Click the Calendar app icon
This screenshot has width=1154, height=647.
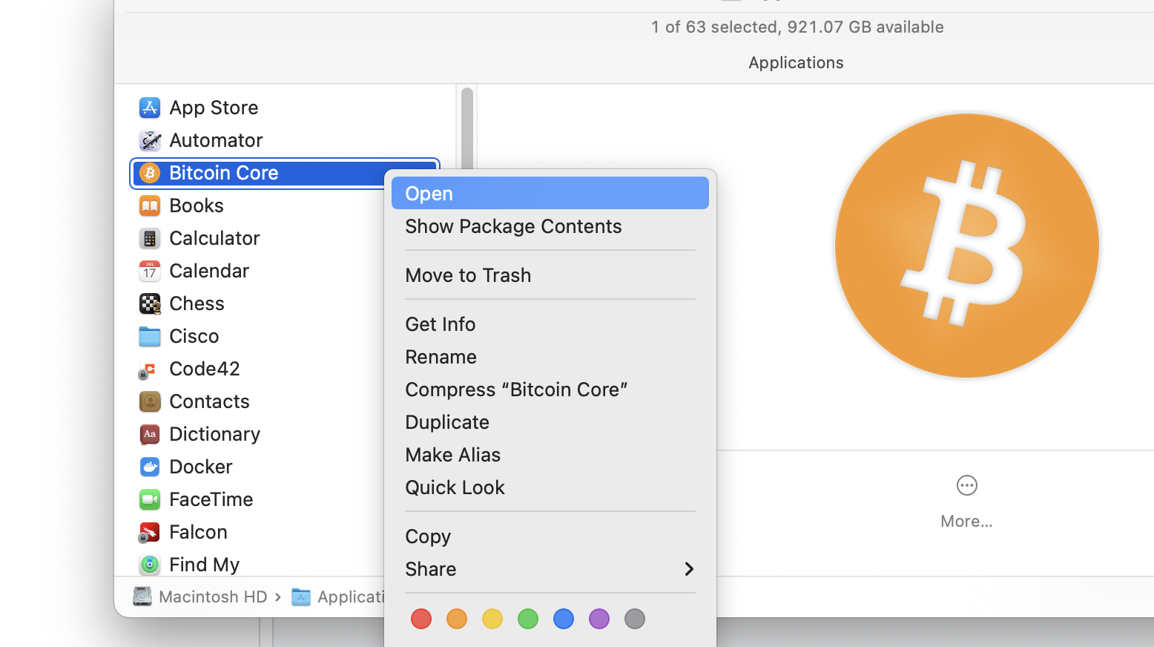(x=150, y=271)
